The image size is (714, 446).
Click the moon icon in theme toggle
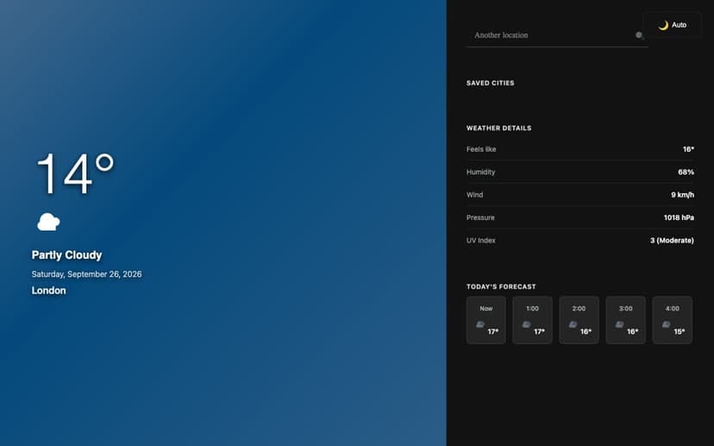663,25
